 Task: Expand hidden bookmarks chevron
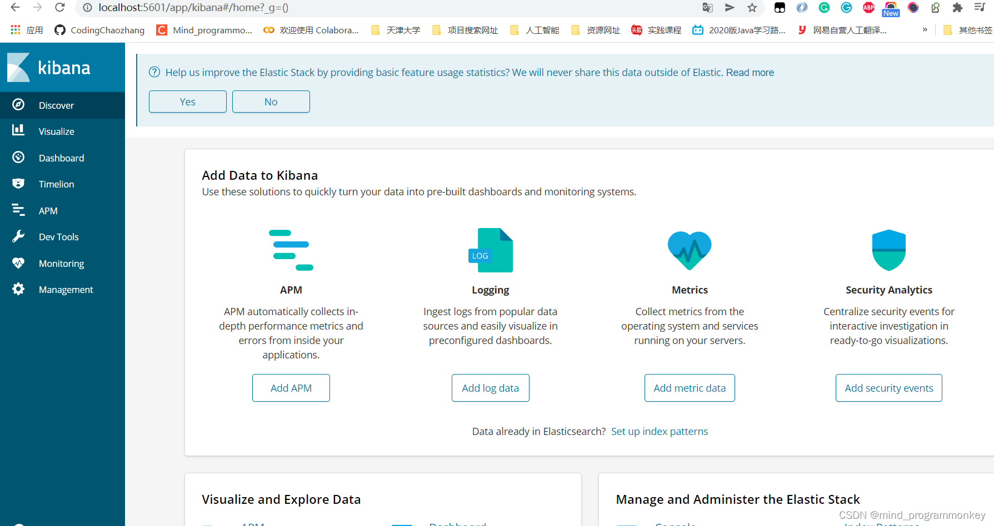[x=925, y=29]
